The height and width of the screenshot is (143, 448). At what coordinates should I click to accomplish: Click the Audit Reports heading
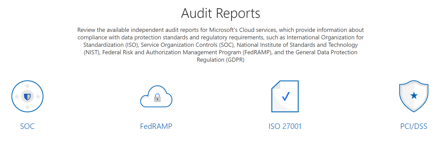pyautogui.click(x=221, y=13)
